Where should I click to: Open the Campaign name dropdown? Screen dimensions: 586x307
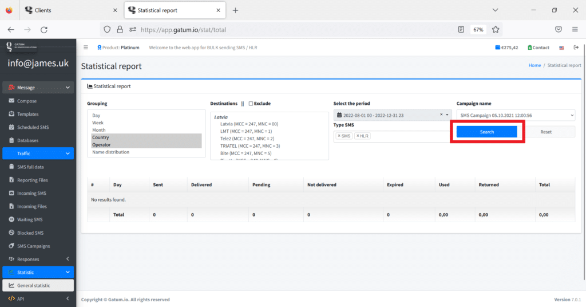coord(516,115)
